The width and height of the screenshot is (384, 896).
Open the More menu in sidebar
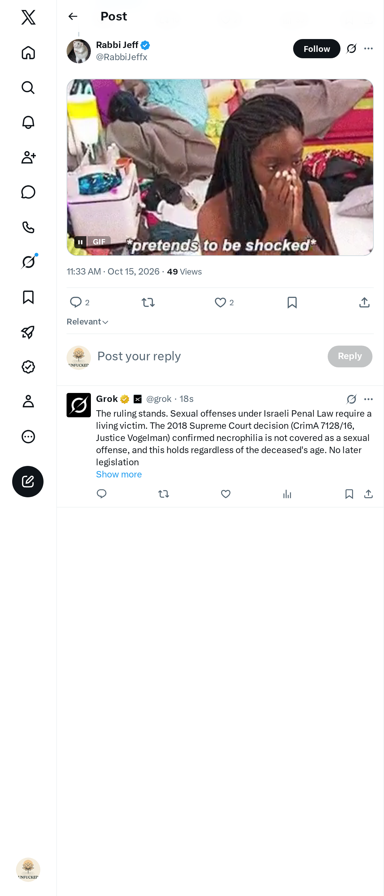pyautogui.click(x=28, y=436)
